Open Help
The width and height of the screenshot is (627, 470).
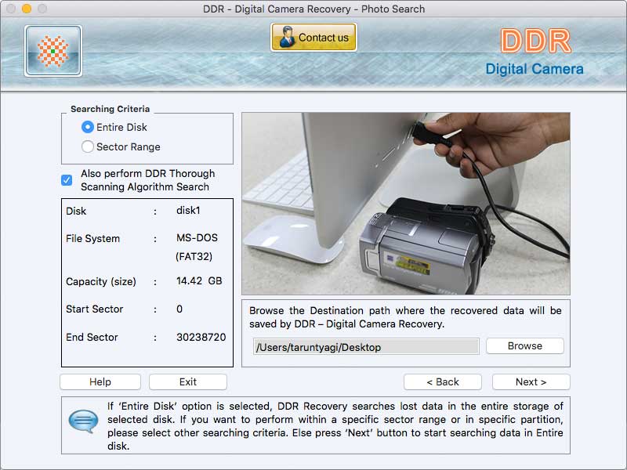[100, 382]
